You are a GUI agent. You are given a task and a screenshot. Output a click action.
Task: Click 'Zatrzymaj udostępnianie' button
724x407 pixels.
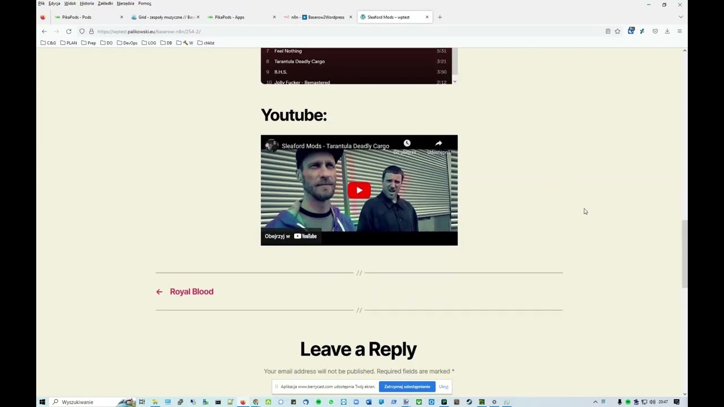[x=407, y=387]
